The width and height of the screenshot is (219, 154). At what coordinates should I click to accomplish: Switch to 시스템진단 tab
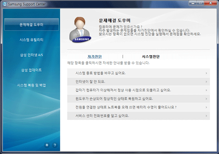151,56
